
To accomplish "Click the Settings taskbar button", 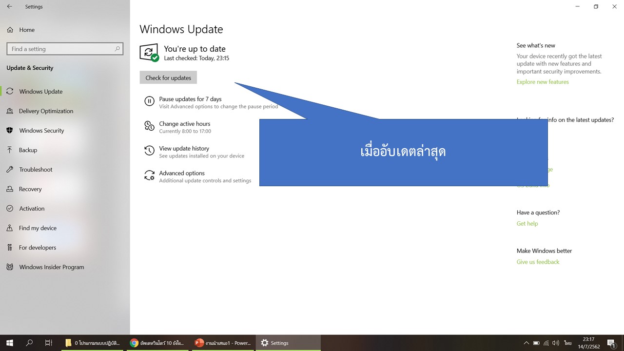I will (x=289, y=343).
